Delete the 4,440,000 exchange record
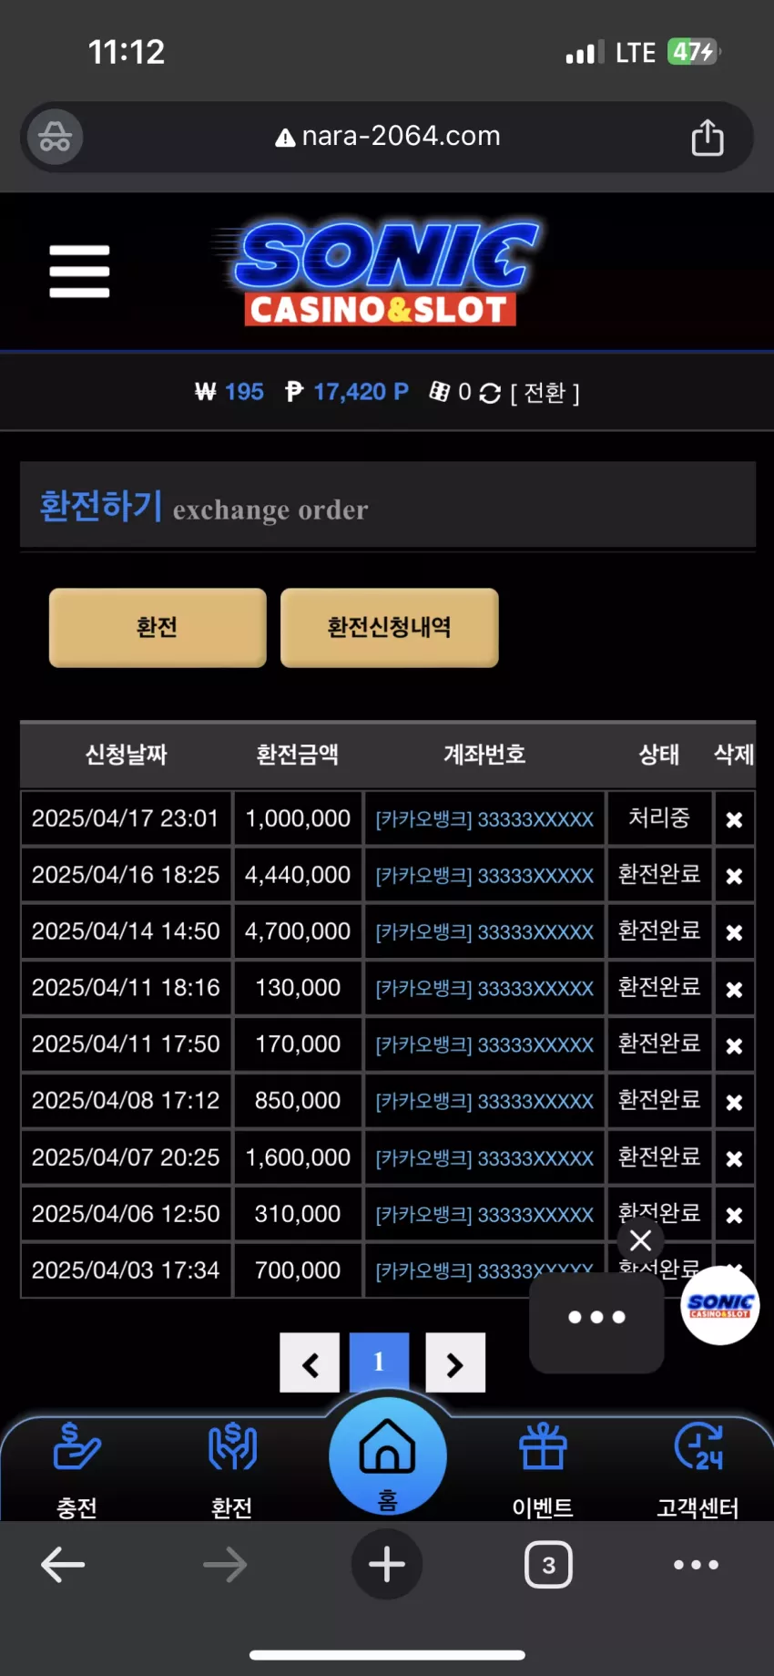Screen dimensions: 774x1676 pos(734,876)
